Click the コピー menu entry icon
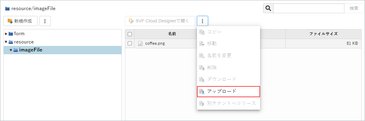The width and height of the screenshot is (365, 121). 202,32
